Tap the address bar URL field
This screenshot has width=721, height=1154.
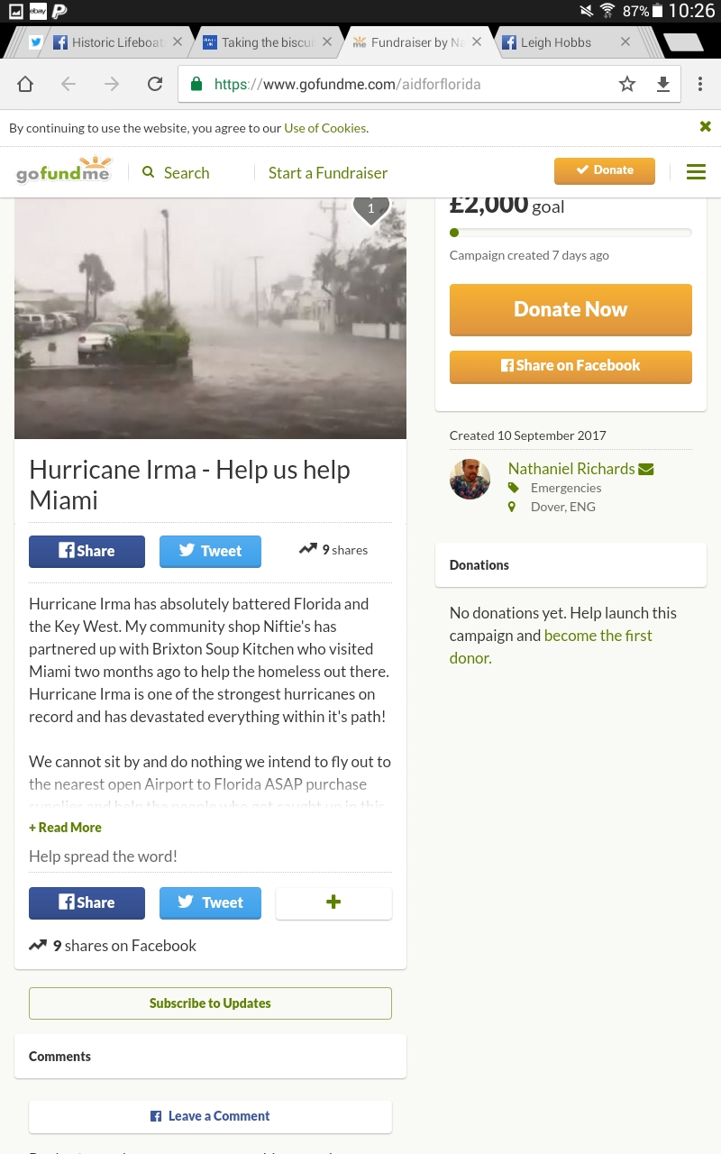pyautogui.click(x=397, y=84)
